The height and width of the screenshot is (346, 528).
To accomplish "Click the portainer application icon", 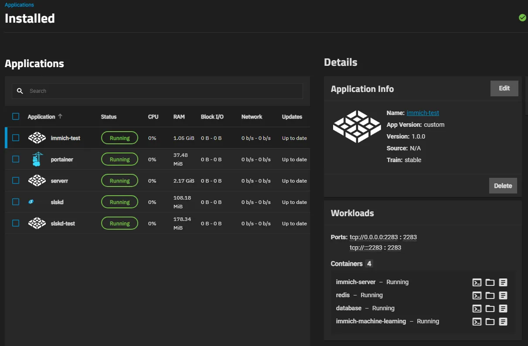I will [x=37, y=159].
